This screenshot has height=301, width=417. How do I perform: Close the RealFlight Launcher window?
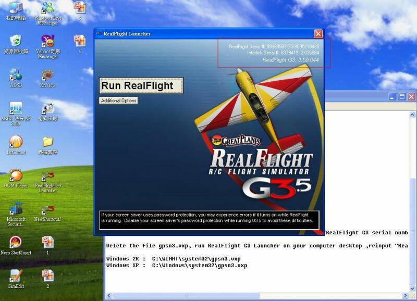tap(318, 34)
